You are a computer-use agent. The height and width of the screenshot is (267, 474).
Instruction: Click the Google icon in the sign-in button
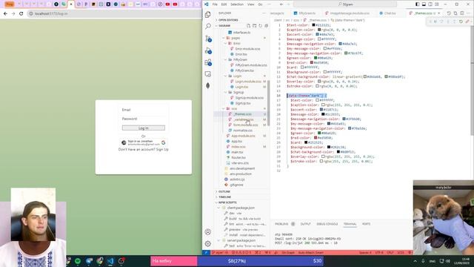pyautogui.click(x=163, y=142)
